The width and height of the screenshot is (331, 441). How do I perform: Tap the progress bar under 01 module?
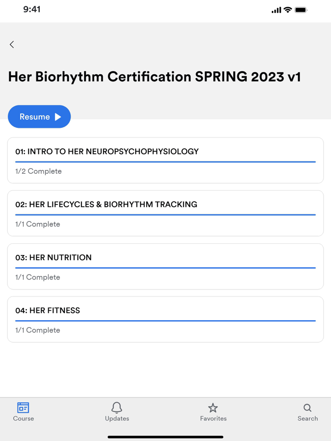click(x=165, y=162)
